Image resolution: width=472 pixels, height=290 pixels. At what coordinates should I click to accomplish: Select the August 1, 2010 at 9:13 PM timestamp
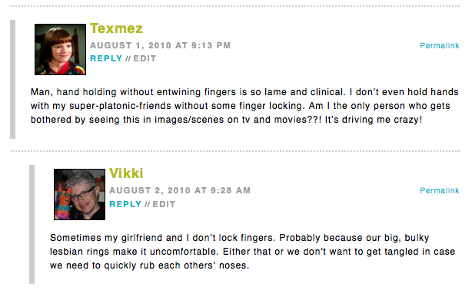click(x=161, y=45)
